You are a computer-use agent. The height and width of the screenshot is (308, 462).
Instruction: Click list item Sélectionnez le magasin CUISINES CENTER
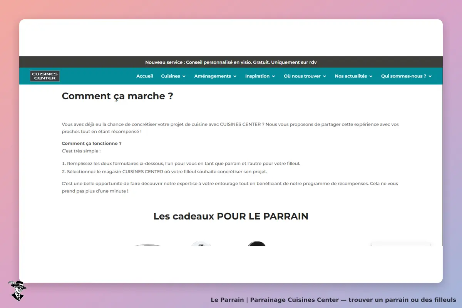[x=164, y=172]
